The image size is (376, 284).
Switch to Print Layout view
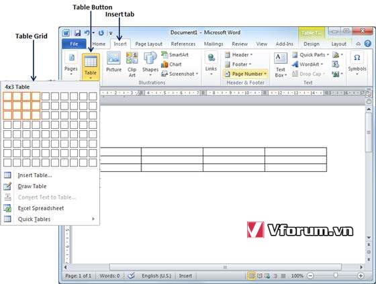click(x=251, y=276)
